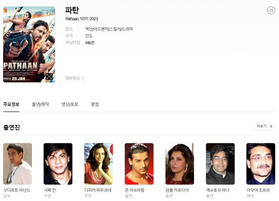Click 존 아브라함's profile photo
The image size is (279, 201).
139,164
